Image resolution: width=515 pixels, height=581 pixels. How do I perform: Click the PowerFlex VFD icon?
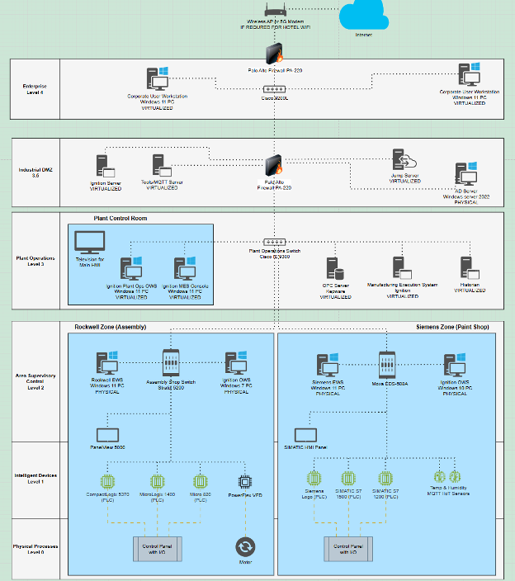[x=245, y=481]
